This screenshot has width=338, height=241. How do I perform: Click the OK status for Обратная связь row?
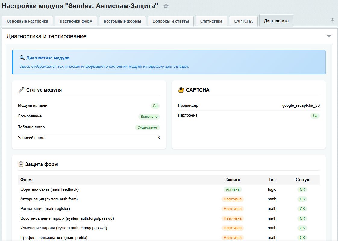[302, 189]
